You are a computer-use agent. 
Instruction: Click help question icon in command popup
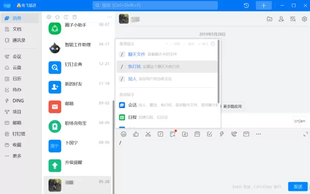pos(213,44)
